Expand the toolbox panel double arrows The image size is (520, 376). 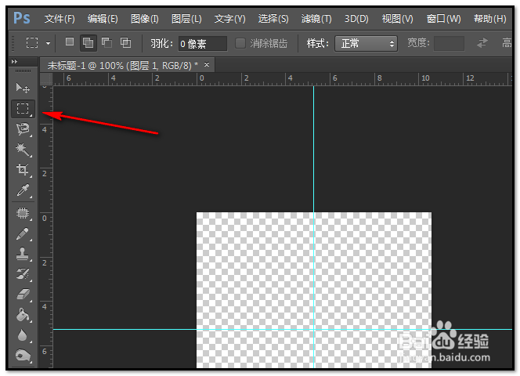[x=14, y=61]
